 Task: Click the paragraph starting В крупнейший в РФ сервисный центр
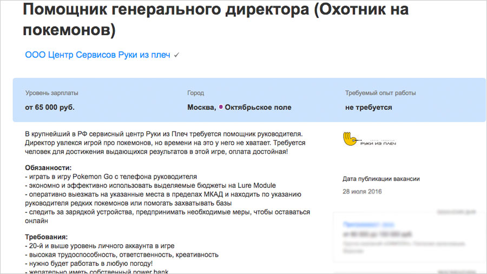click(165, 143)
